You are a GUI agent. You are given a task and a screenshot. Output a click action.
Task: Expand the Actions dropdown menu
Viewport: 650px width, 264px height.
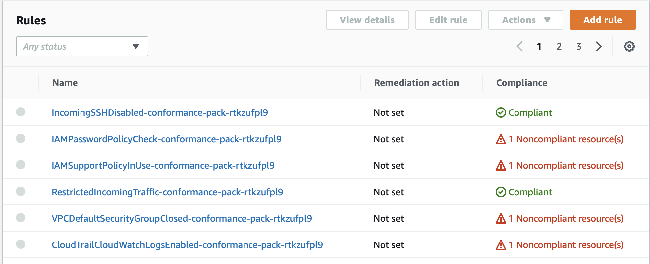click(525, 20)
